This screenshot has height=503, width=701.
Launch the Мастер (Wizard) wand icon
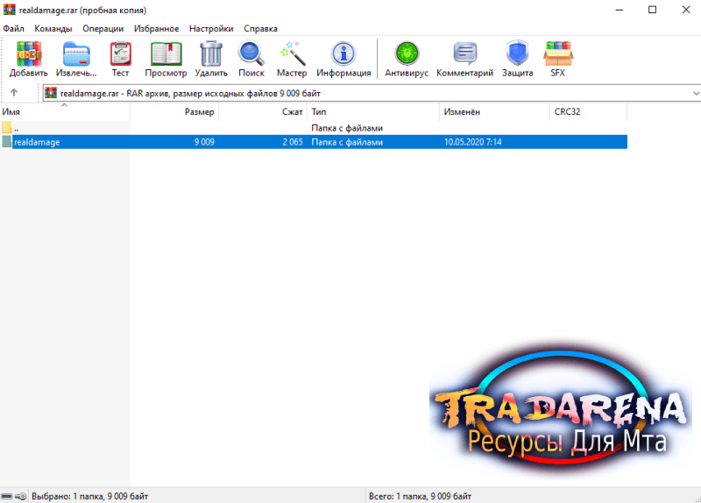point(292,53)
